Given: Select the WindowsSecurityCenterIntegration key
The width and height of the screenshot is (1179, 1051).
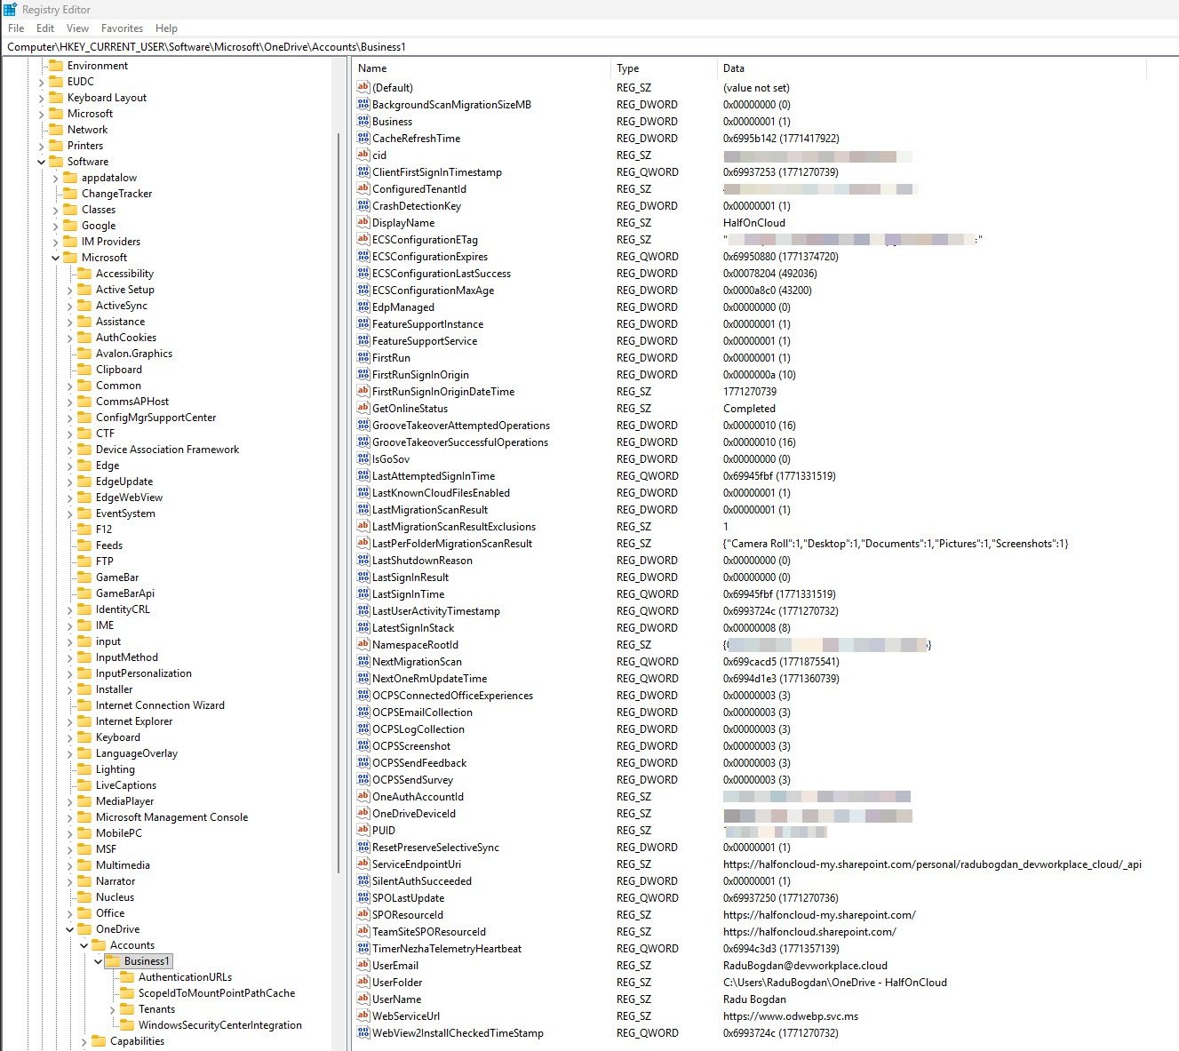Looking at the screenshot, I should [x=219, y=1025].
